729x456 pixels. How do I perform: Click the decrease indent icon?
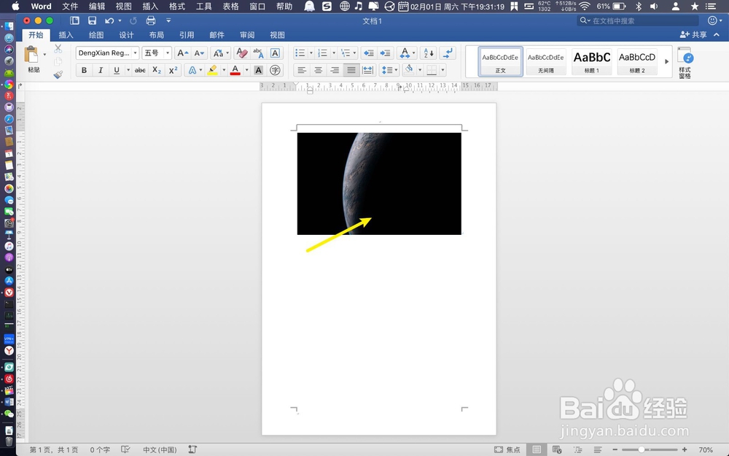[x=369, y=53]
